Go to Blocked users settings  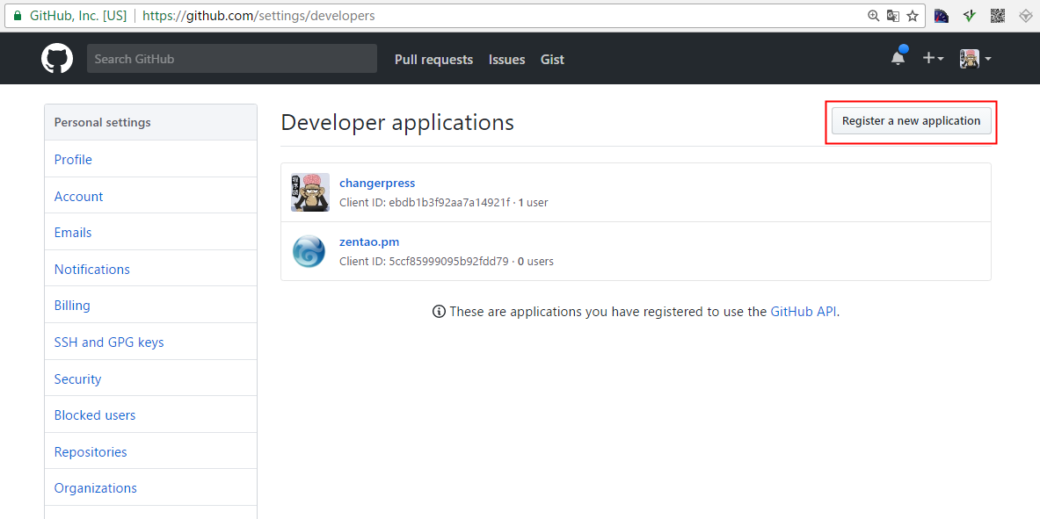(x=95, y=415)
